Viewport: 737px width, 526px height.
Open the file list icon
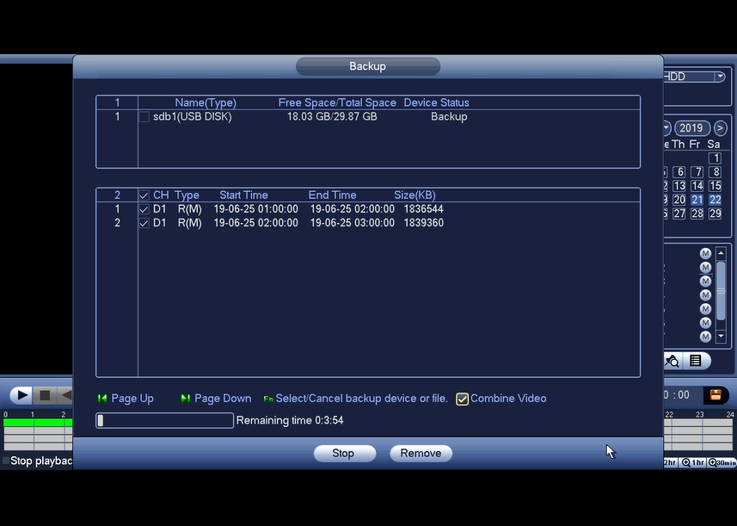(696, 361)
